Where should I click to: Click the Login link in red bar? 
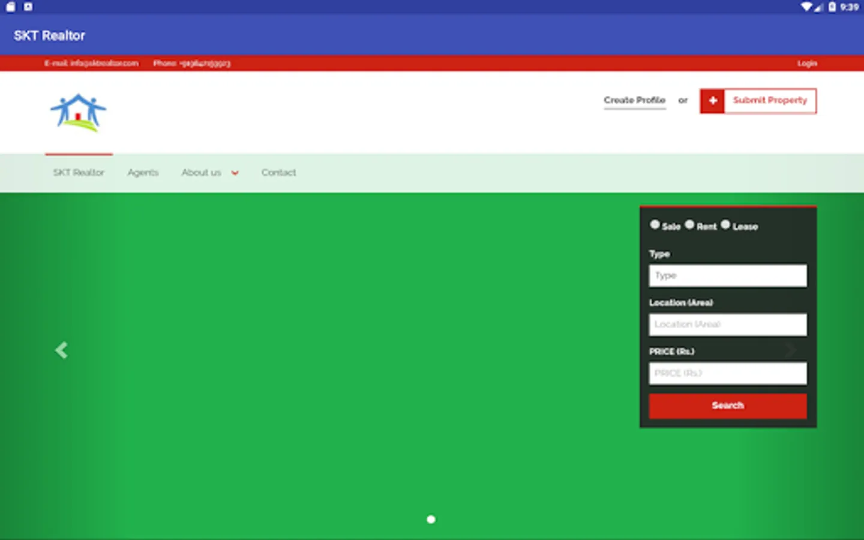pyautogui.click(x=807, y=63)
